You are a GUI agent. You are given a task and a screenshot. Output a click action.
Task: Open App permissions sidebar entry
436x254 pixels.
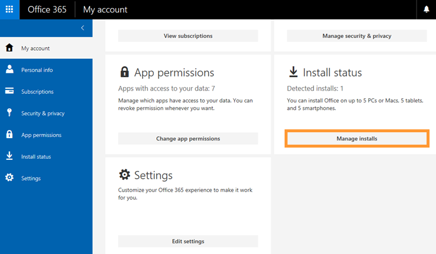[x=46, y=135]
